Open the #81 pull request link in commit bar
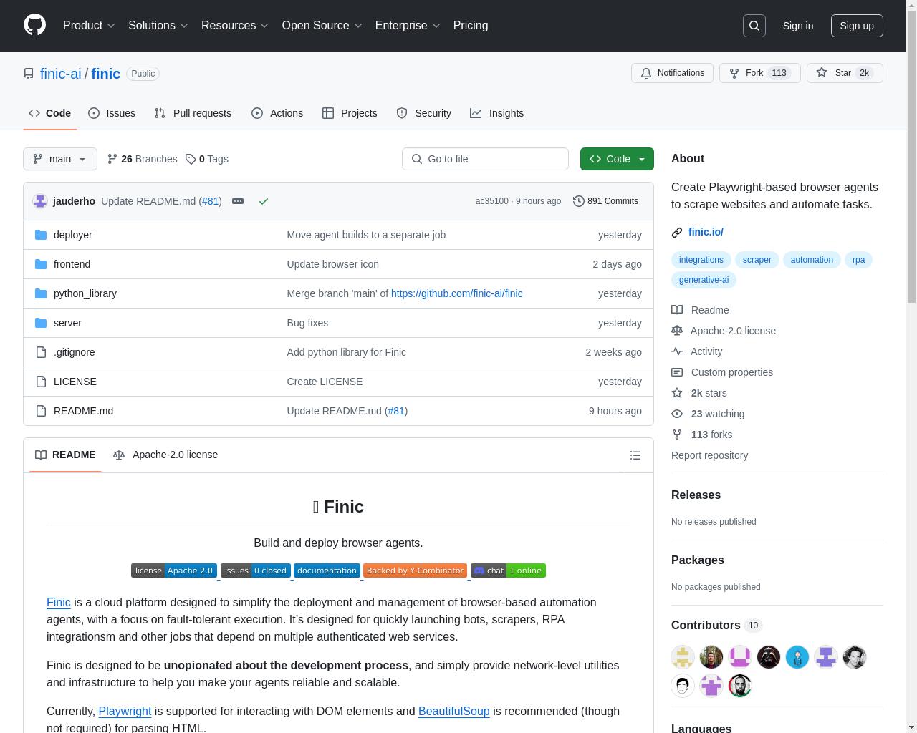917x733 pixels. coord(211,201)
